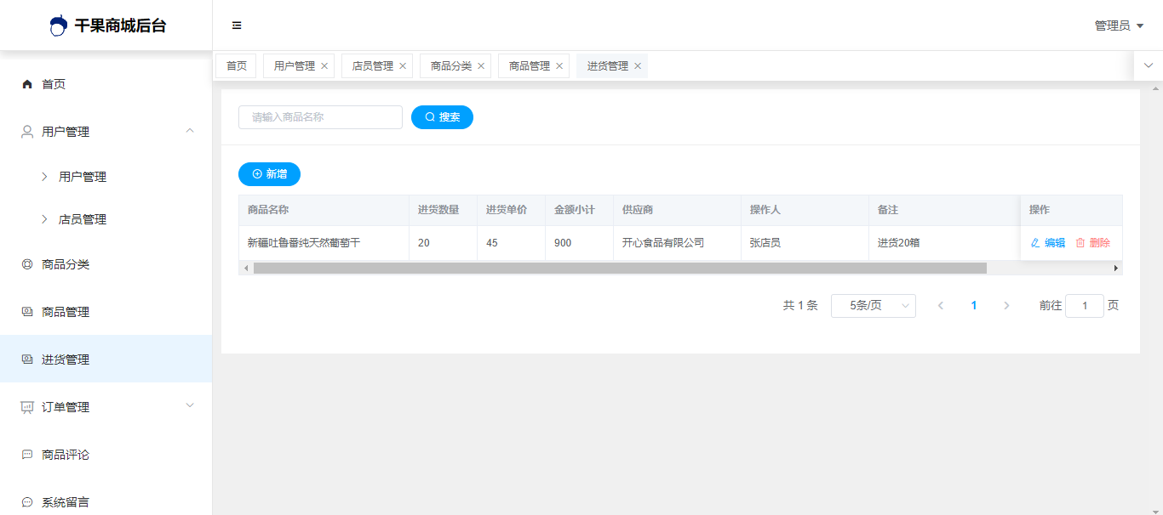The height and width of the screenshot is (515, 1163).
Task: Open the tabs overflow chevron dropdown
Action: click(1148, 65)
